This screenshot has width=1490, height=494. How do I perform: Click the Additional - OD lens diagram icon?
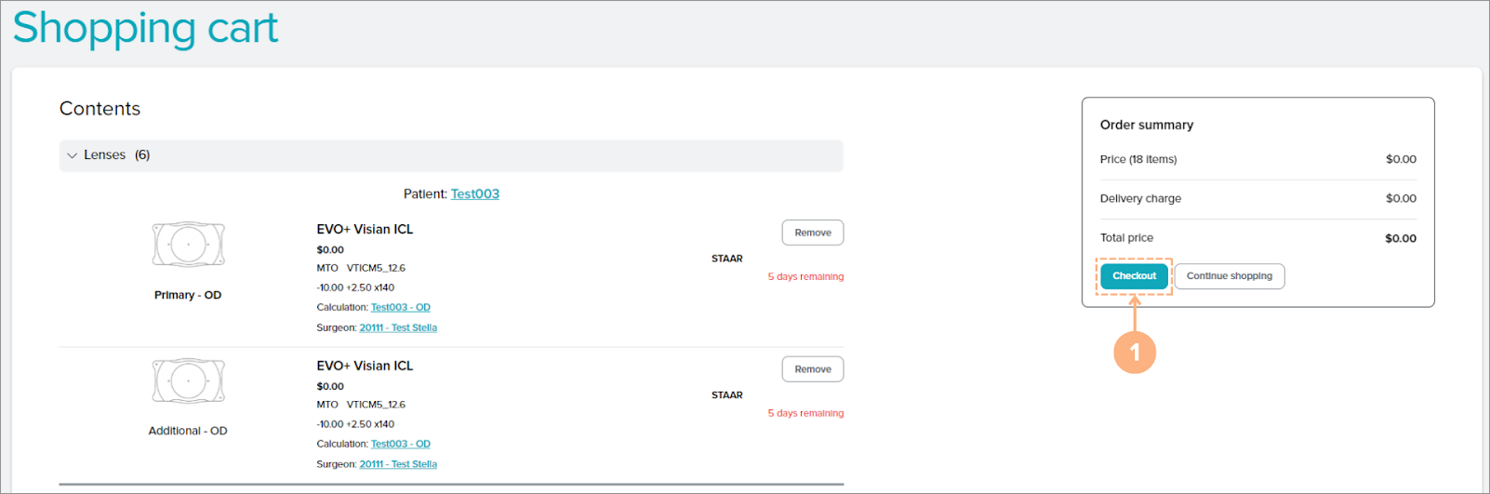click(189, 381)
